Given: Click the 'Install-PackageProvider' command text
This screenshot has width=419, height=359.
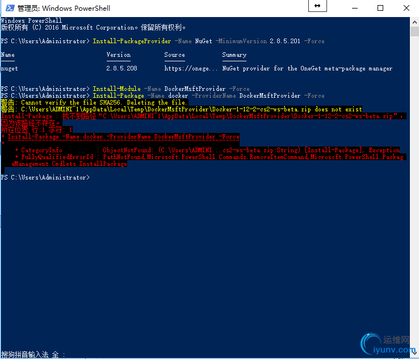Looking at the screenshot, I should (x=132, y=41).
